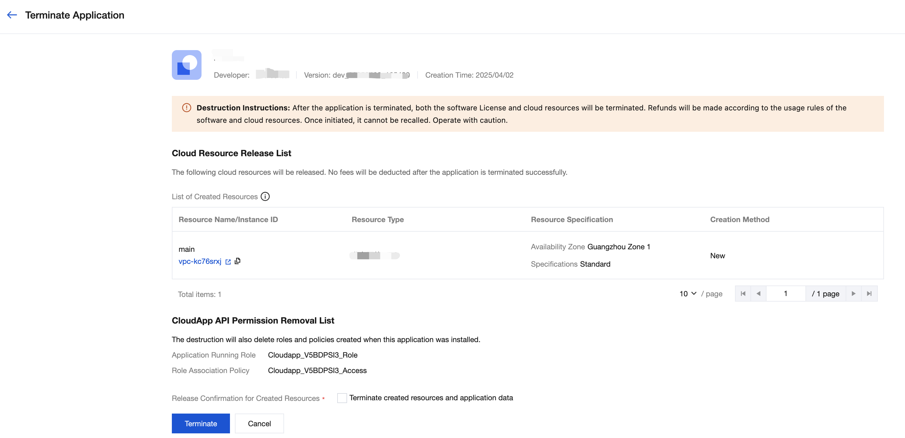Click the Creation Method column header
Image resolution: width=905 pixels, height=438 pixels.
(x=740, y=220)
